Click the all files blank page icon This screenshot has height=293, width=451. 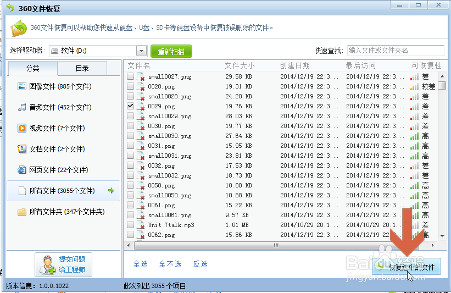[22, 191]
